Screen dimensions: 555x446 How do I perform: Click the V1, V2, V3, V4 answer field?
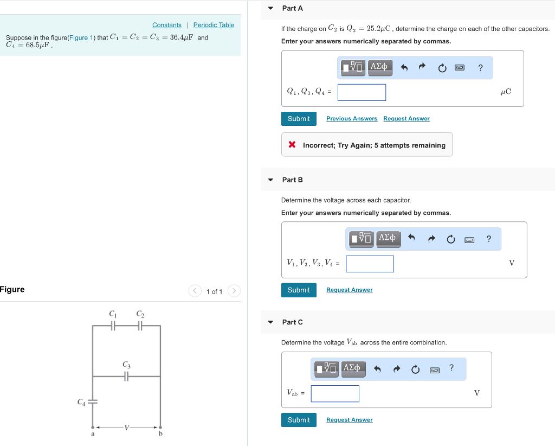(370, 264)
